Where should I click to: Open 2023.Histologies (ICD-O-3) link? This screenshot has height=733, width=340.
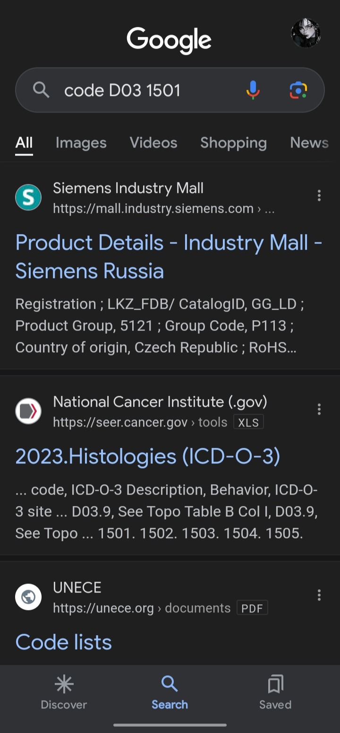[148, 456]
